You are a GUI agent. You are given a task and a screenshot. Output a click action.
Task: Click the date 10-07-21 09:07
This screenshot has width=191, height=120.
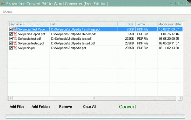tap(169, 29)
